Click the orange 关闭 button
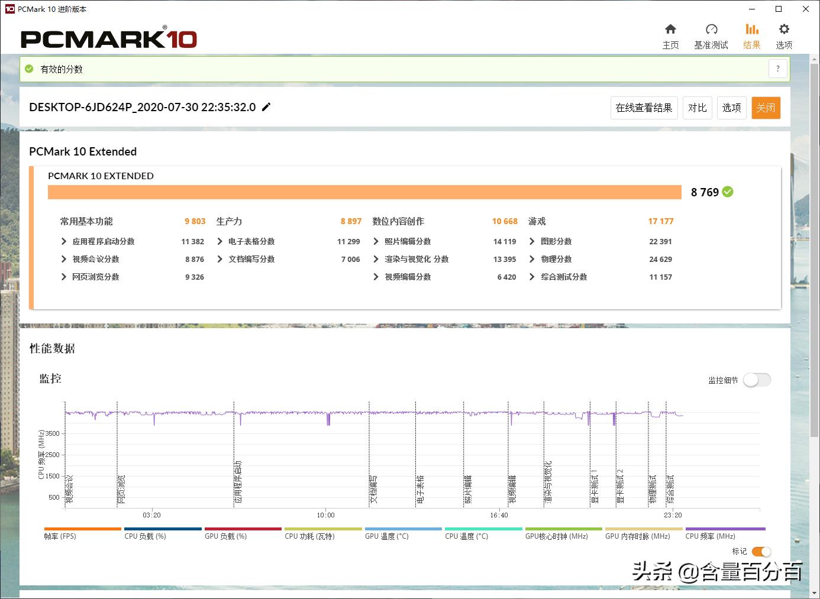This screenshot has height=599, width=820. (x=766, y=108)
